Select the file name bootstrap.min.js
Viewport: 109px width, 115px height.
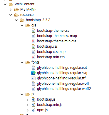(50, 105)
